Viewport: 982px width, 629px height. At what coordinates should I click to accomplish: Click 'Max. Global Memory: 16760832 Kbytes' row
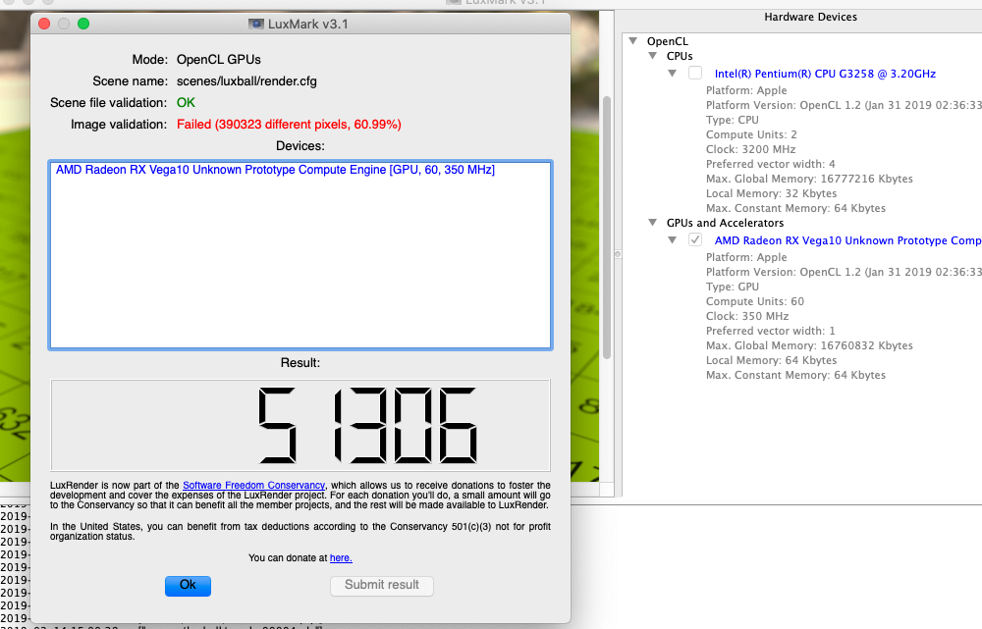pos(809,345)
